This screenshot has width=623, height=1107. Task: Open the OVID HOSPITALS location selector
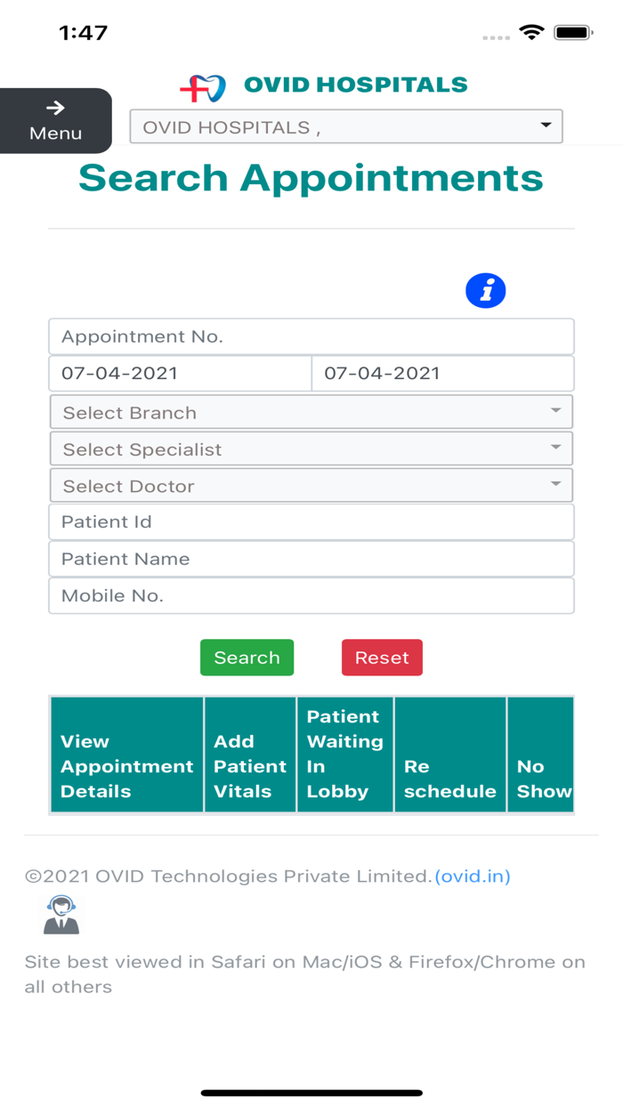point(345,126)
